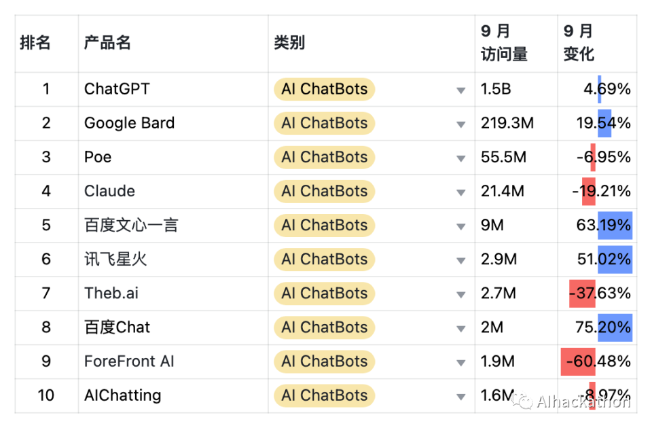The width and height of the screenshot is (652, 428).
Task: Select the AI ChatBots tag for Poe
Action: pyautogui.click(x=324, y=158)
